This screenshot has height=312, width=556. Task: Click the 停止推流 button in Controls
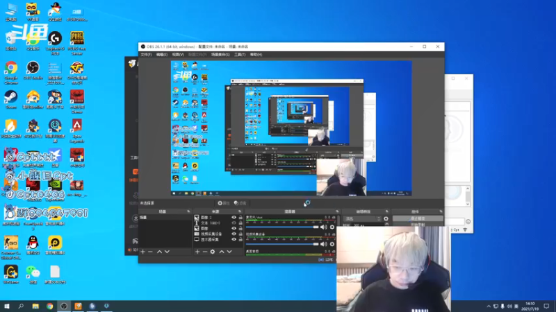click(x=418, y=218)
